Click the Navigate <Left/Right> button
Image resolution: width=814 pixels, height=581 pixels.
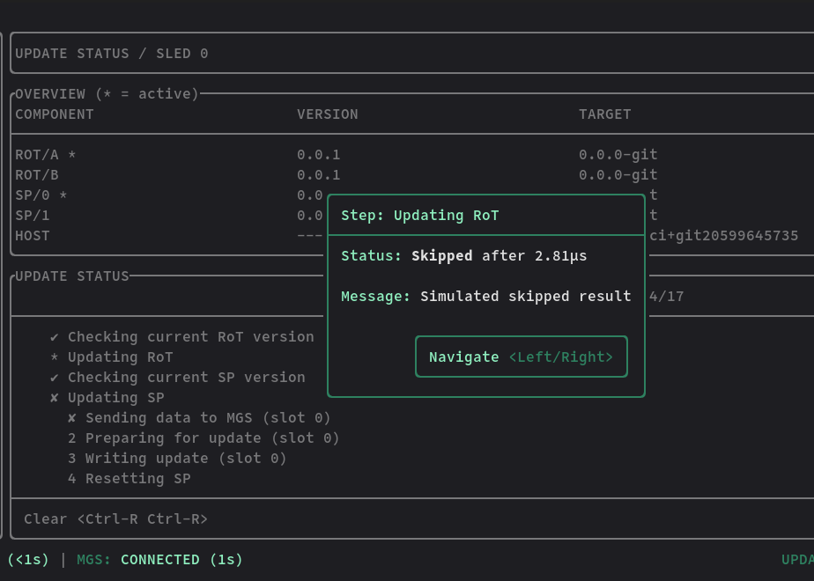pos(522,357)
